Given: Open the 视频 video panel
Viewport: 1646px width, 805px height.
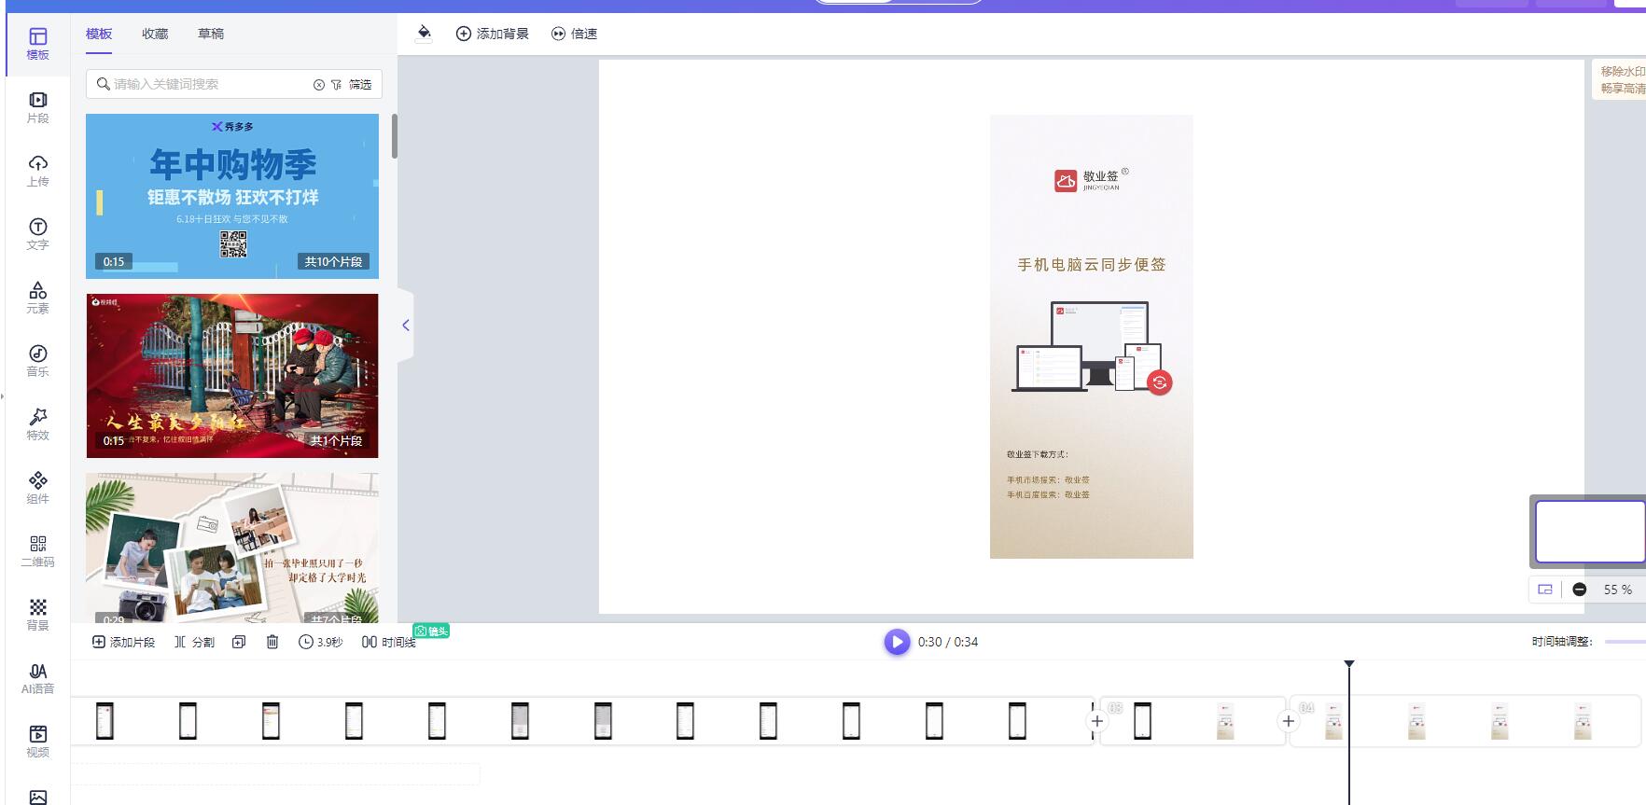Looking at the screenshot, I should coord(37,742).
